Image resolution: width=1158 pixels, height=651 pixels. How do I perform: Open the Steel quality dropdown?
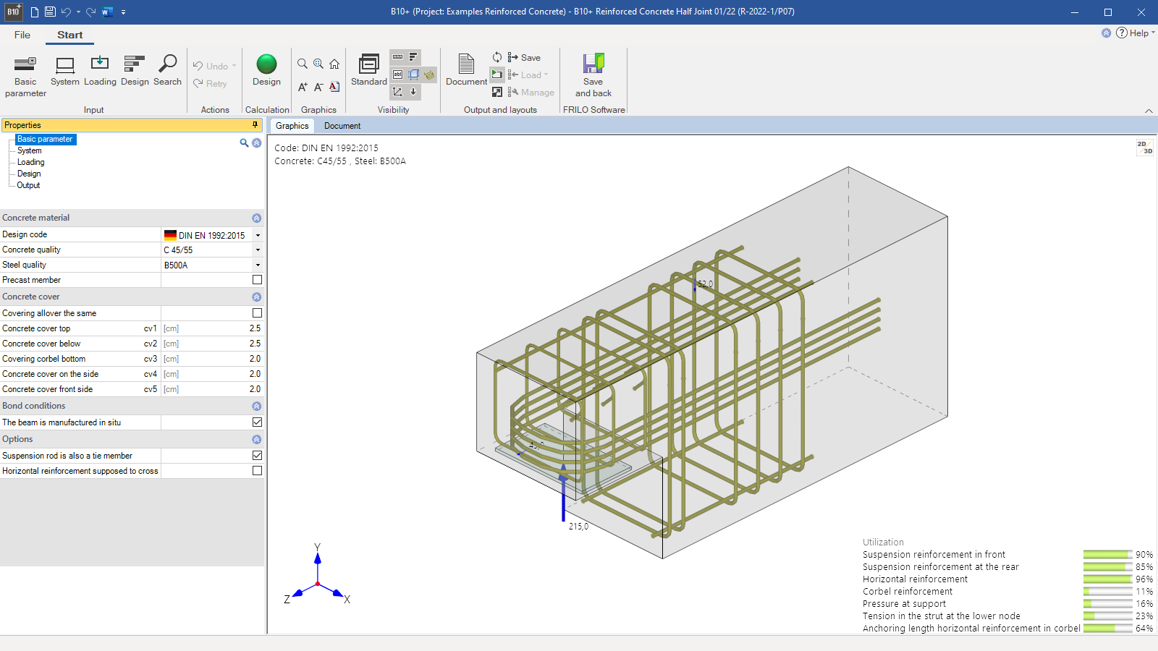tap(258, 265)
